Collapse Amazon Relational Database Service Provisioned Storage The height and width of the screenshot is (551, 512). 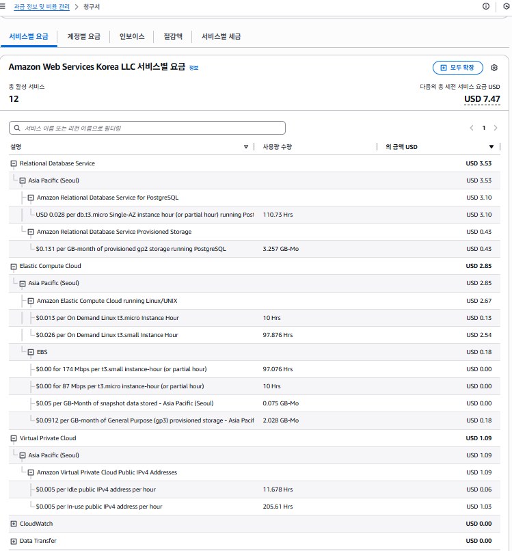[x=31, y=232]
